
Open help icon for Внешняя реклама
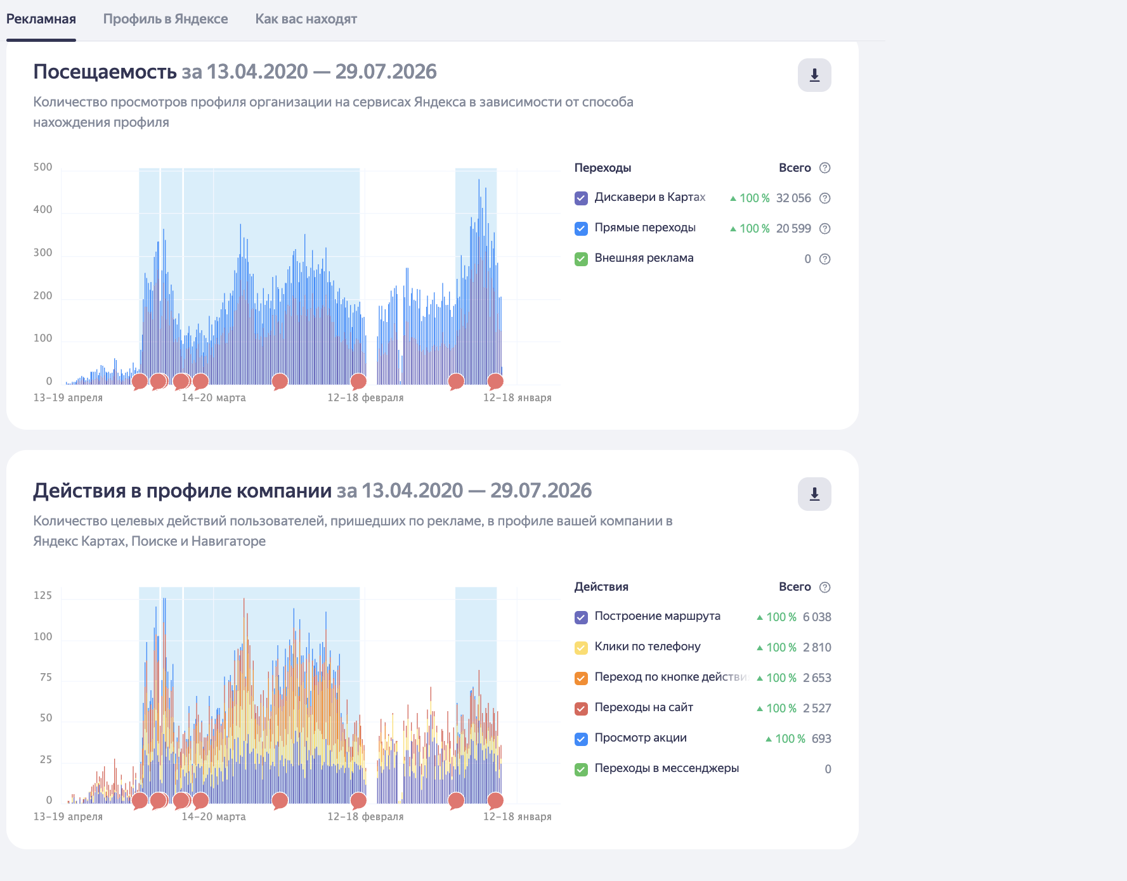click(824, 259)
